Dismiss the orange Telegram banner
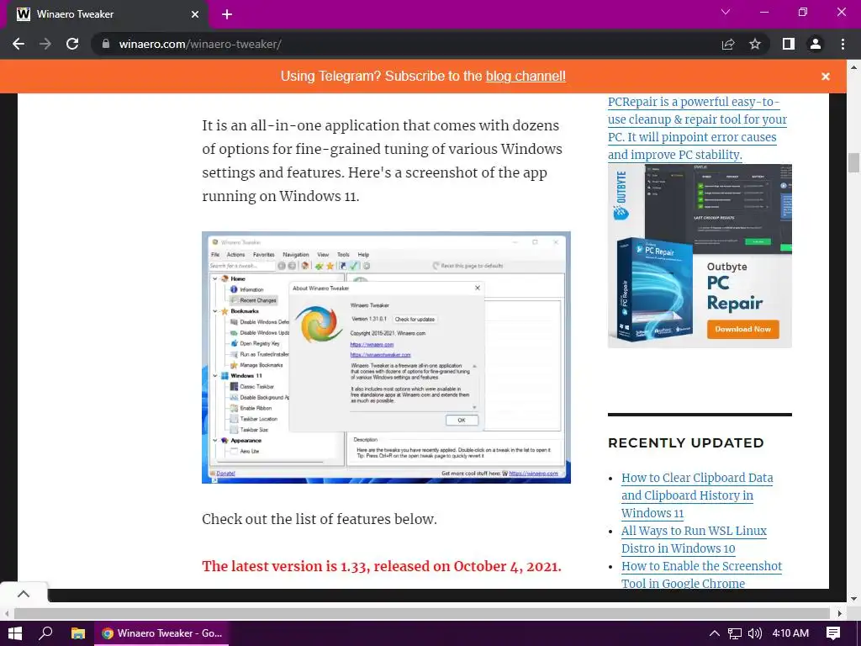The image size is (861, 646). (826, 77)
